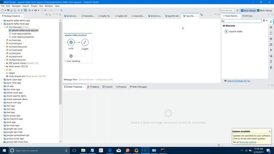Pick the Apache Kafka connector in the palette
Image resolution: width=274 pixels, height=154 pixels.
click(233, 31)
